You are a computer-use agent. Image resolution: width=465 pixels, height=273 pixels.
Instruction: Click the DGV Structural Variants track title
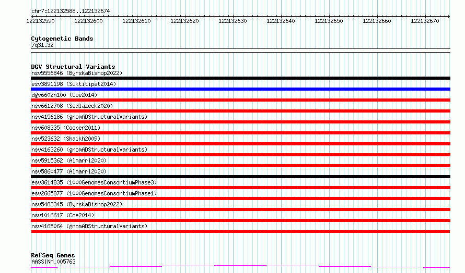[73, 67]
